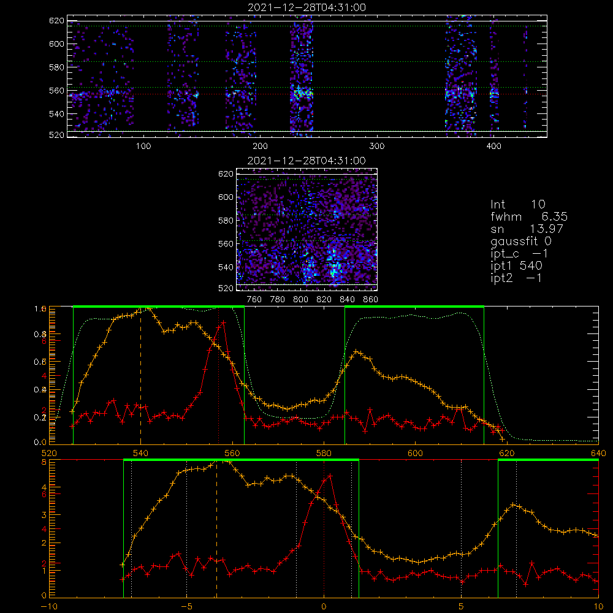Click the title "2021-12-28T04:31:00" above the small middle image
Screen dimensions: 613x613
pyautogui.click(x=306, y=161)
